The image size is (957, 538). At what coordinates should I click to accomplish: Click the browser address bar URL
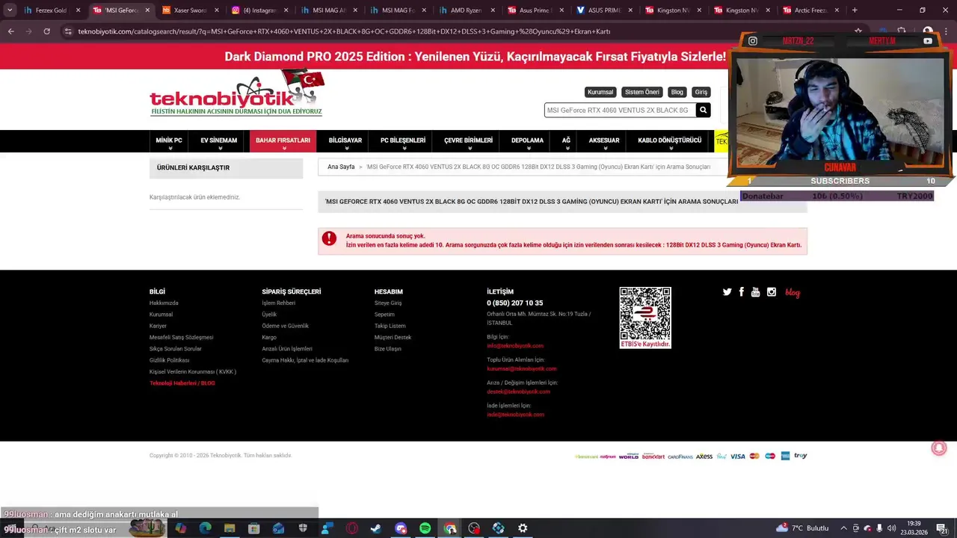click(344, 31)
